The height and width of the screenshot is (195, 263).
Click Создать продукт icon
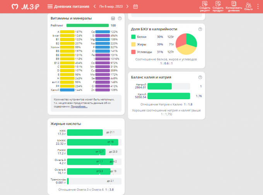pyautogui.click(x=218, y=6)
